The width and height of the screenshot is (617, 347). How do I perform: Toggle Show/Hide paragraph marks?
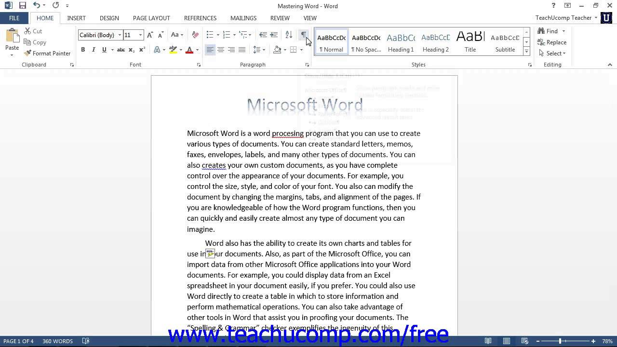[x=304, y=35]
